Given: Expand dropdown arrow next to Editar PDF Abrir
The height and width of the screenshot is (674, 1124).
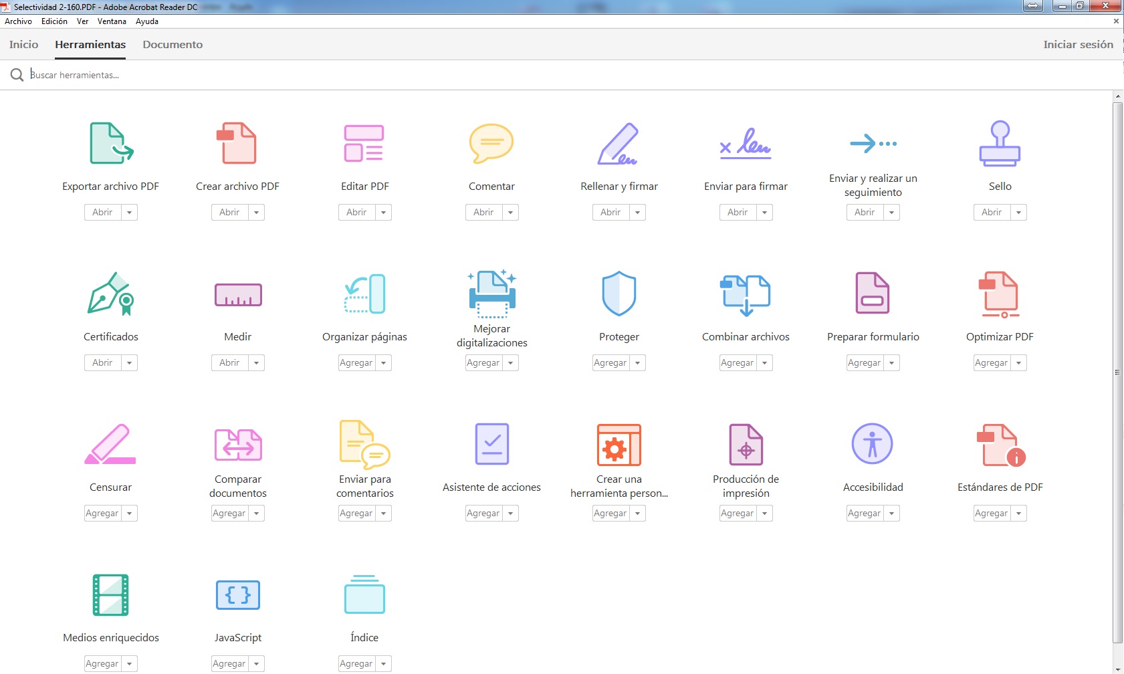Looking at the screenshot, I should click(x=384, y=213).
